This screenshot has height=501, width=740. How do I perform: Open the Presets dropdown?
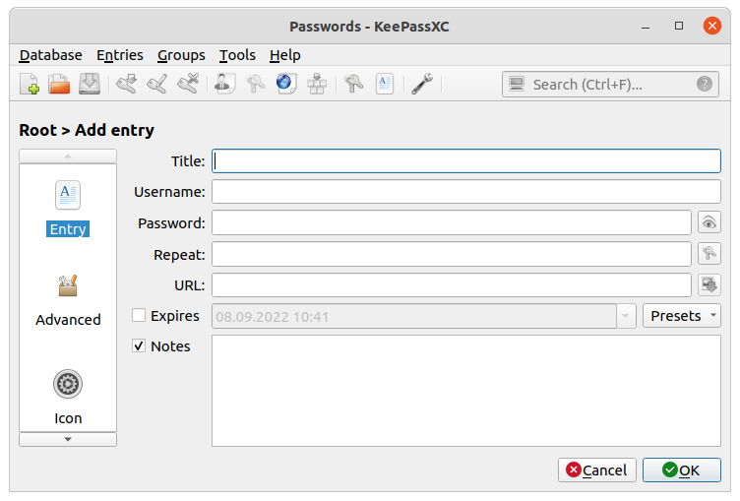click(682, 316)
